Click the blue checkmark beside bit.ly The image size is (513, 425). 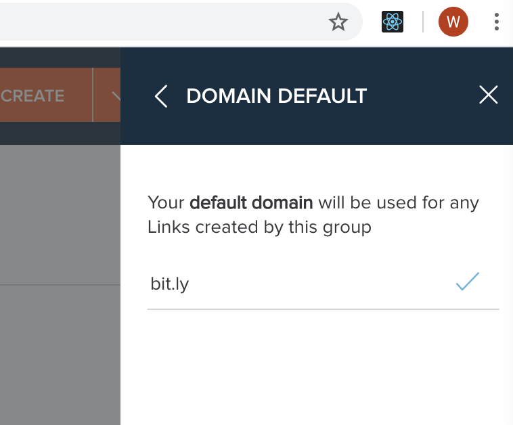click(468, 282)
